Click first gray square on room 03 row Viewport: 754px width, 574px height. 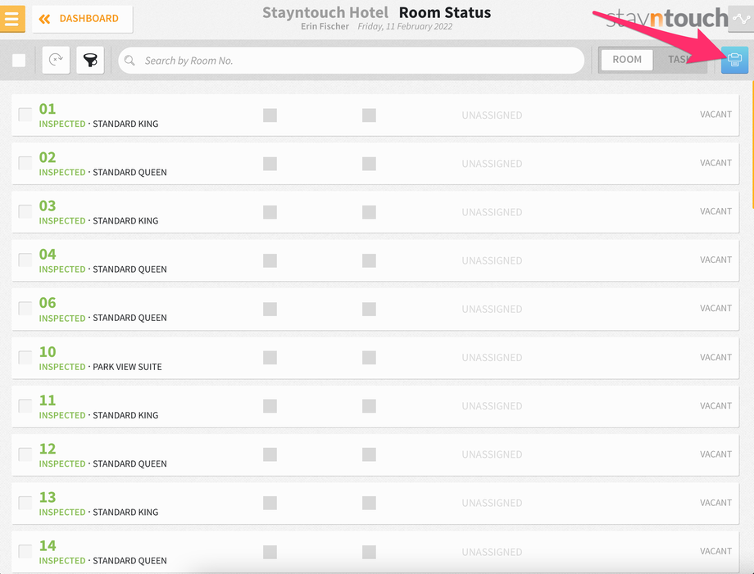(x=270, y=212)
